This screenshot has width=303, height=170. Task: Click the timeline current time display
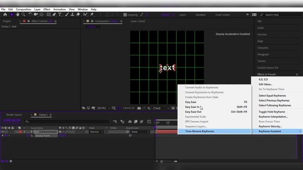pos(12,120)
